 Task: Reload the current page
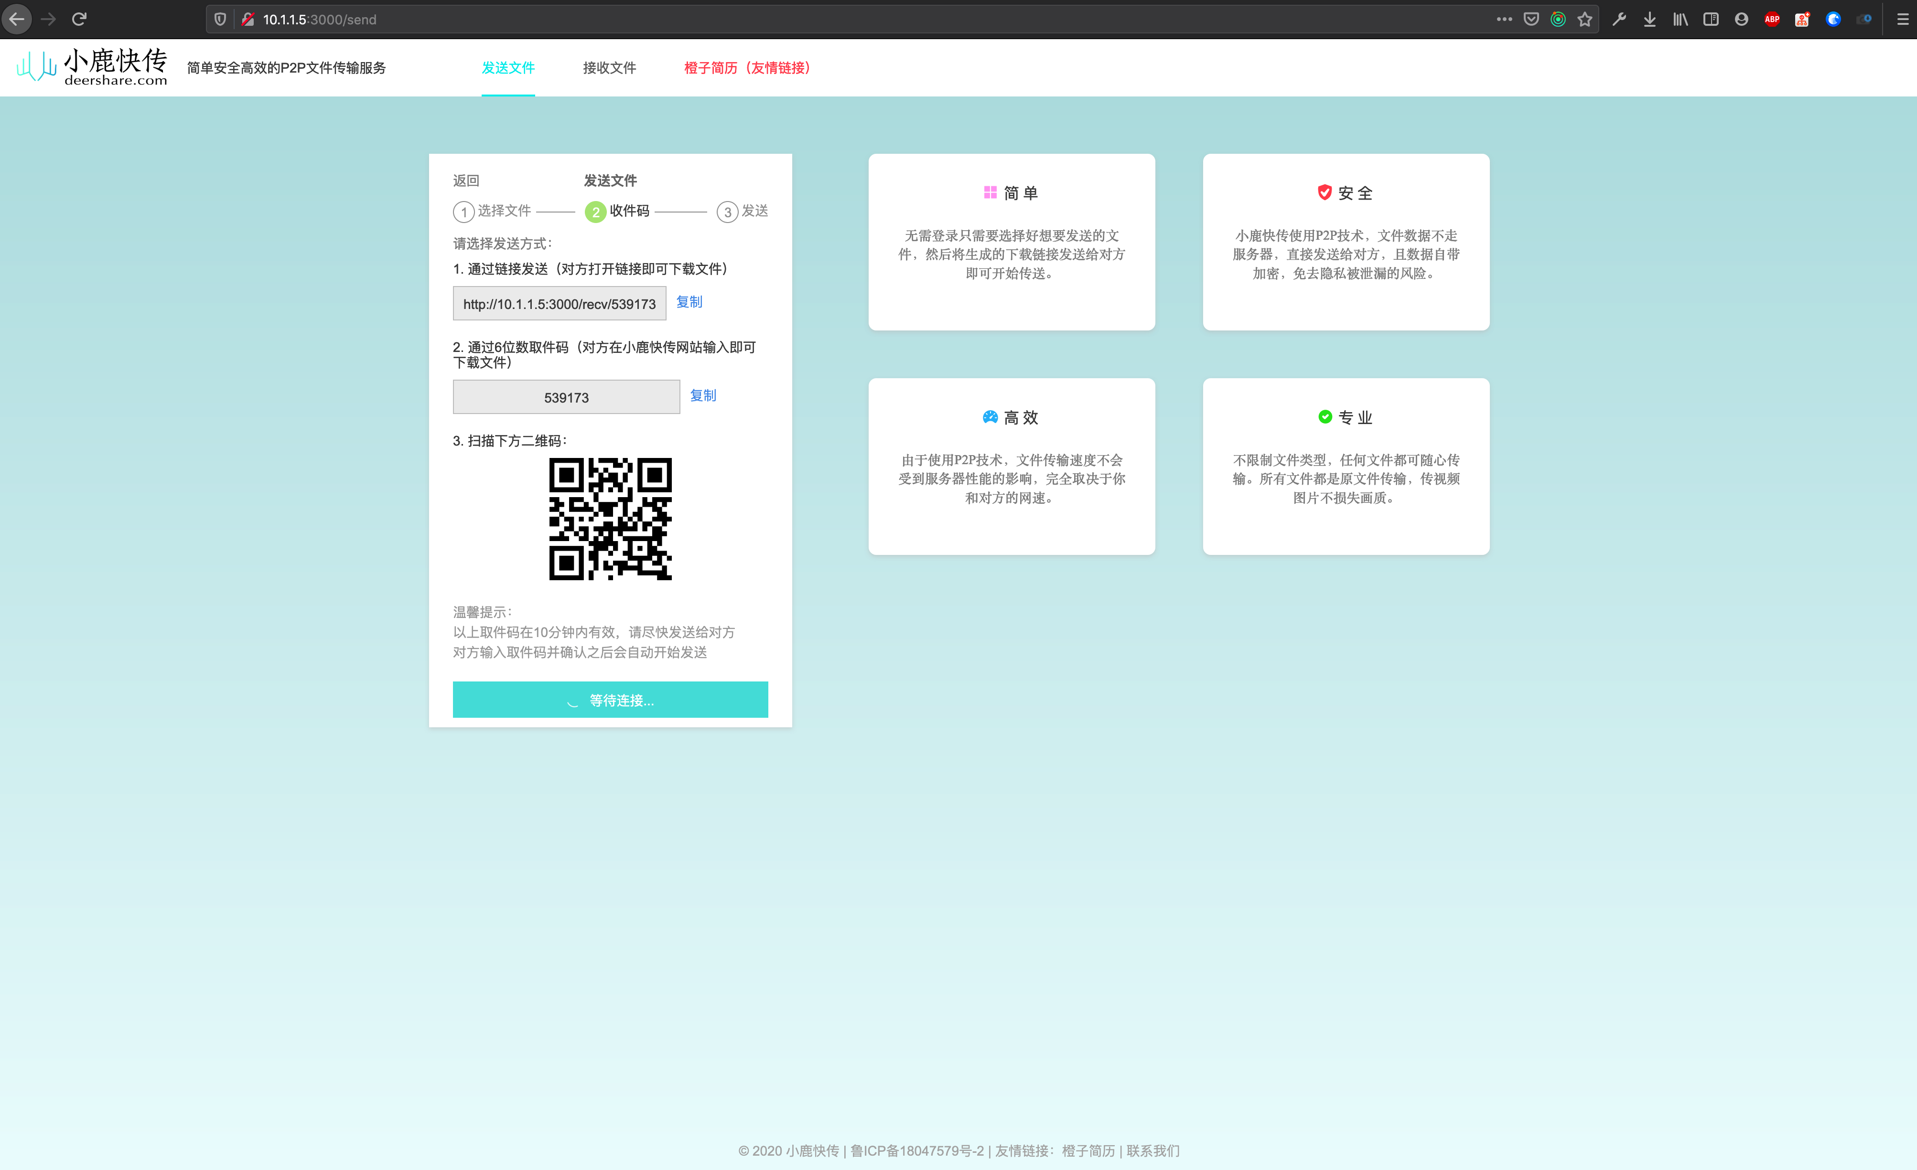click(x=79, y=20)
